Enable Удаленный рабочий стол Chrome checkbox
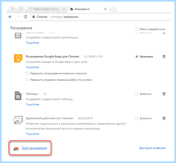The height and width of the screenshot is (163, 176). click(137, 118)
